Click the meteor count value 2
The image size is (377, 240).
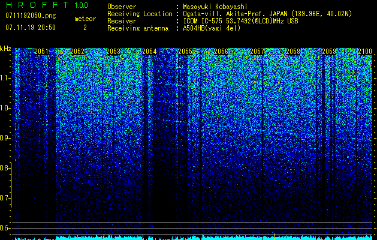85,28
